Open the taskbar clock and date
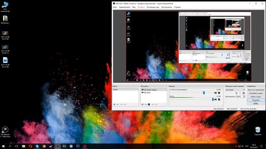 pos(254,146)
